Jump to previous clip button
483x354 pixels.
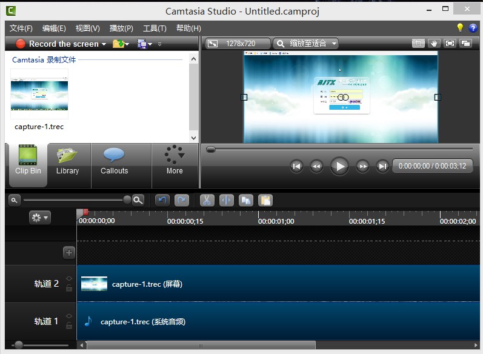[296, 166]
